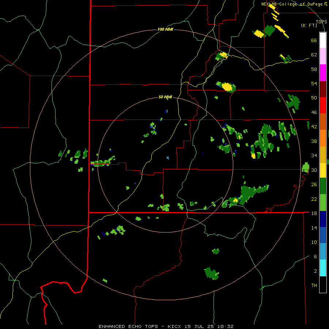Screen dimensions: 329x329
Task: Click the "22" scale label
Action: pos(314,199)
